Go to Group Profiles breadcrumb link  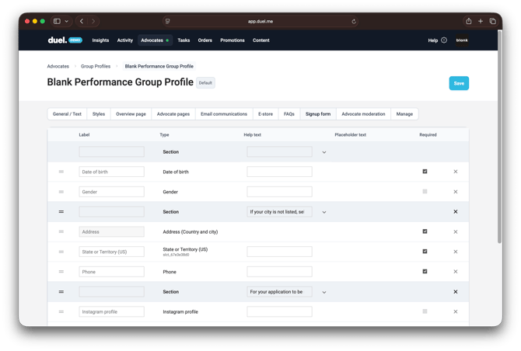pos(96,66)
